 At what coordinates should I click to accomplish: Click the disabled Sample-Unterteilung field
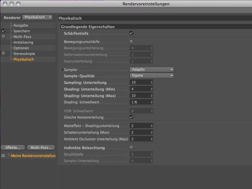(x=141, y=161)
